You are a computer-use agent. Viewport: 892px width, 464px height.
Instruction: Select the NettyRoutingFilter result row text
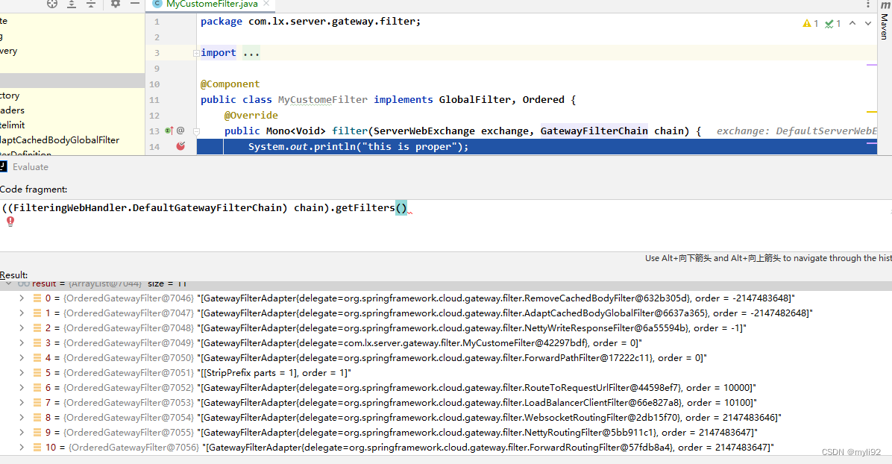click(477, 432)
